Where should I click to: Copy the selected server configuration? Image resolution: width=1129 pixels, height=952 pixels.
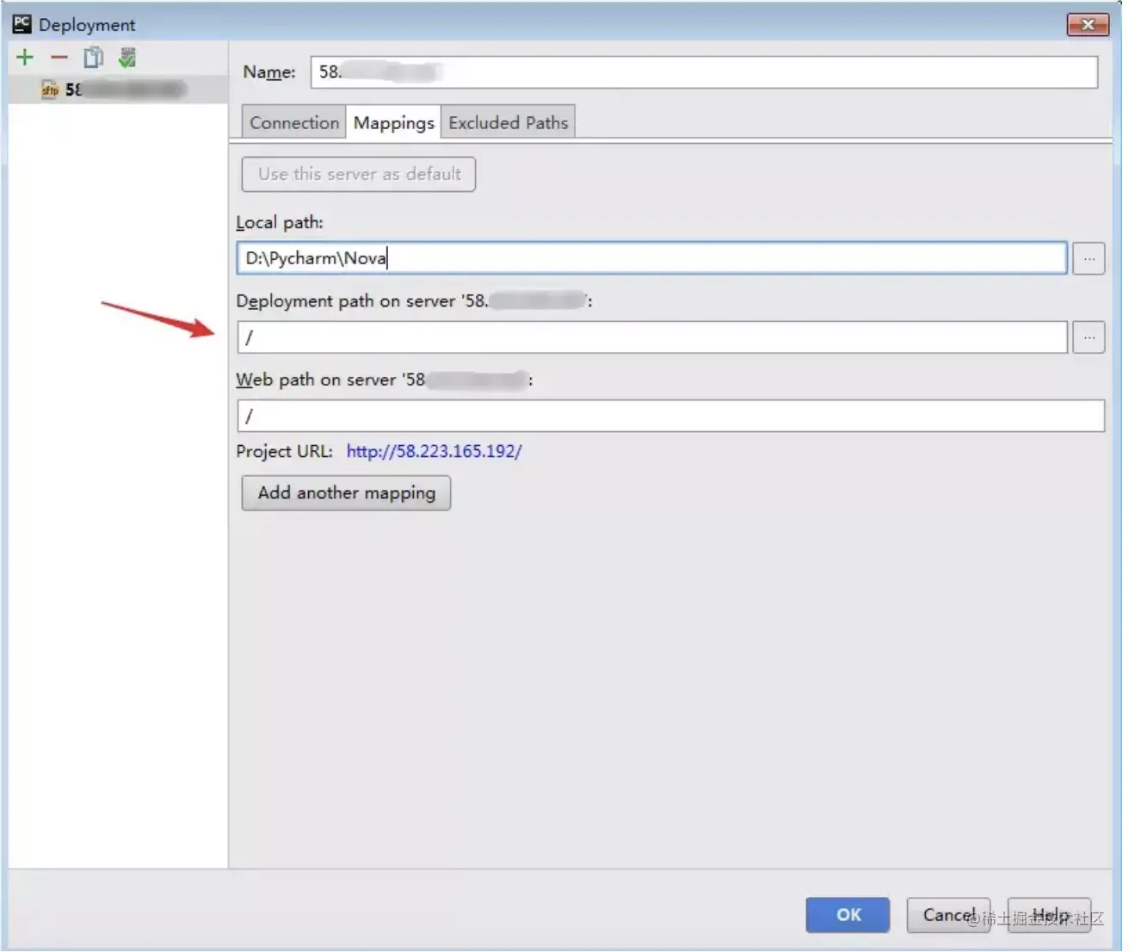[x=93, y=58]
